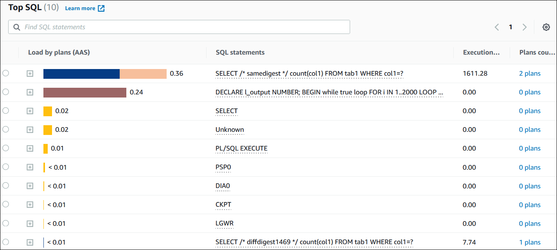This screenshot has height=250, width=557.
Task: Go to the previous page arrow
Action: click(497, 27)
